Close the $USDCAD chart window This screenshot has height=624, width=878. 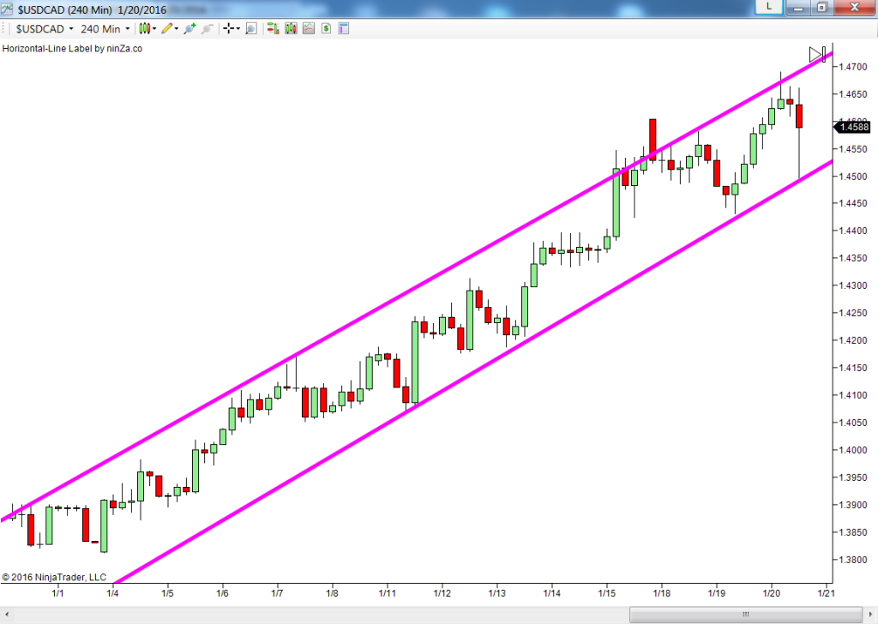point(855,7)
